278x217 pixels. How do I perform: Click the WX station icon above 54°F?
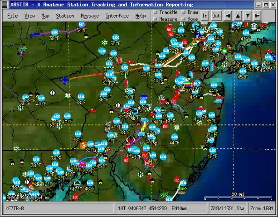click(81, 24)
